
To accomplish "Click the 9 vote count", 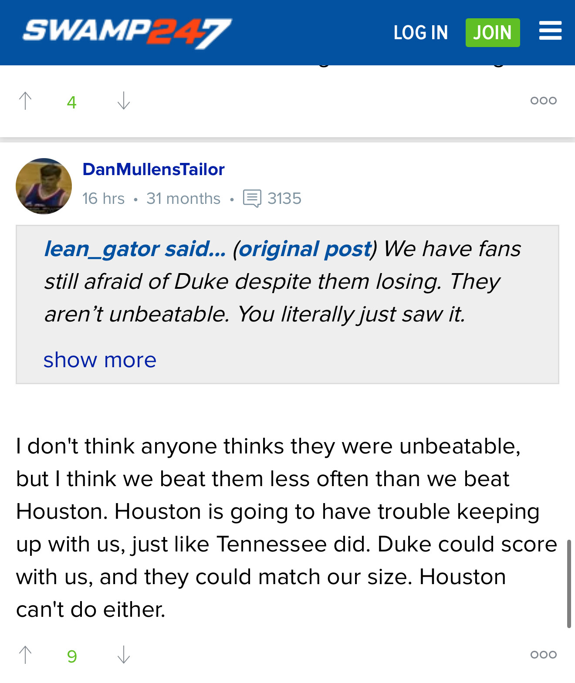I will 72,656.
